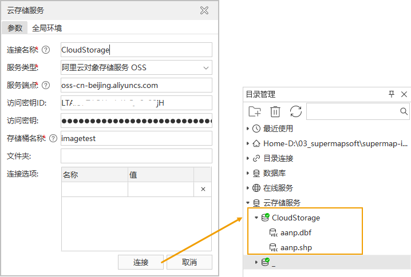Expand the 数据库 tree node

point(248,173)
